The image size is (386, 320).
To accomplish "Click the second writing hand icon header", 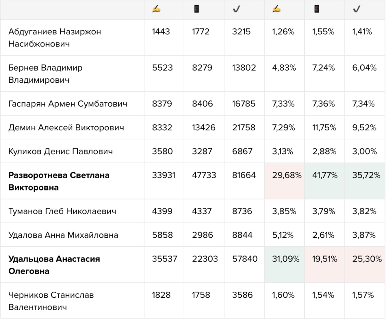I will [x=276, y=9].
